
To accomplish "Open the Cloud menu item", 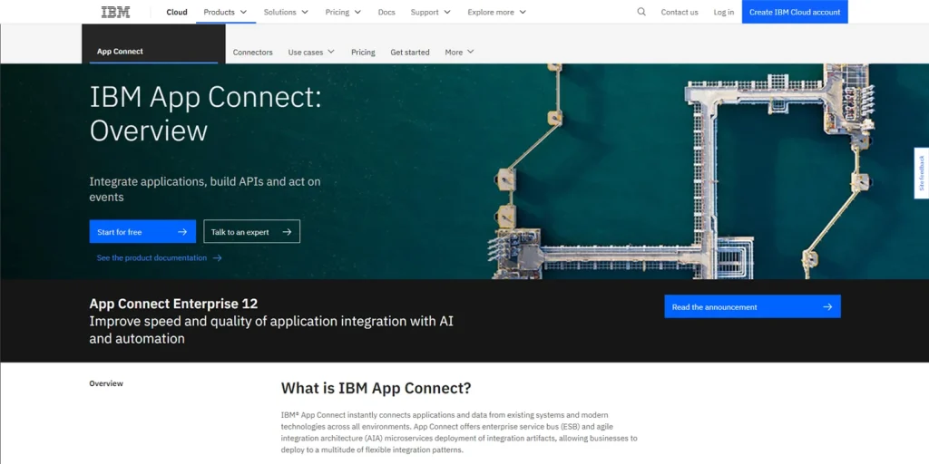I will pyautogui.click(x=177, y=12).
